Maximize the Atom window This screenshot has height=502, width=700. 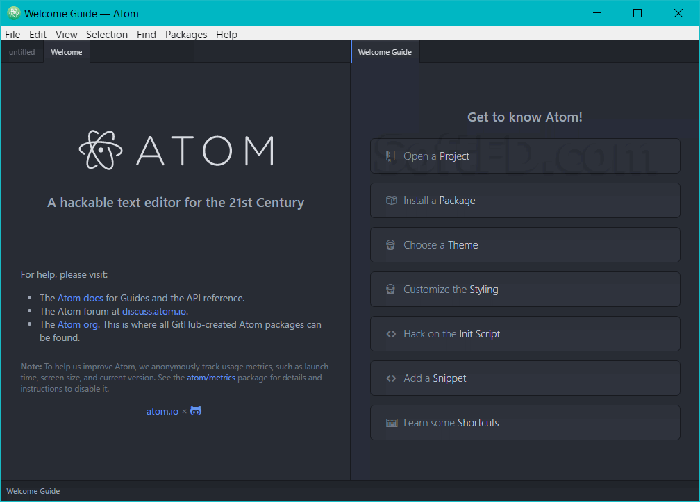click(x=637, y=13)
